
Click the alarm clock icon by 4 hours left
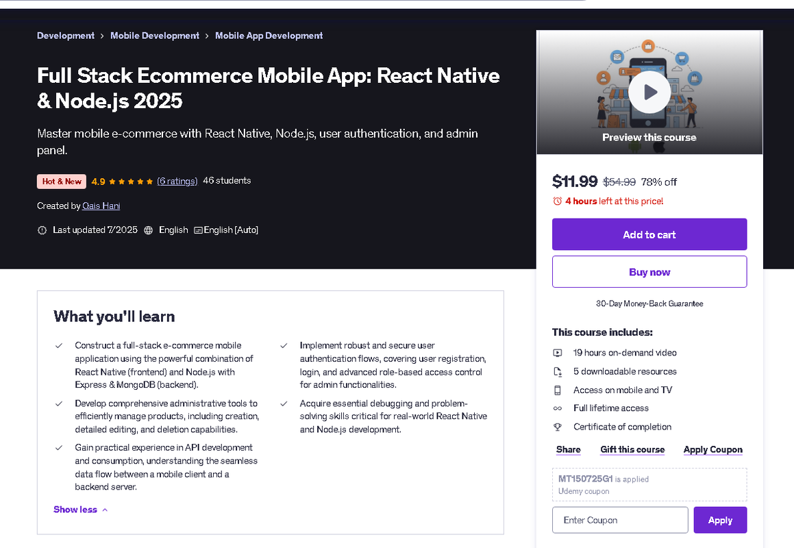557,201
